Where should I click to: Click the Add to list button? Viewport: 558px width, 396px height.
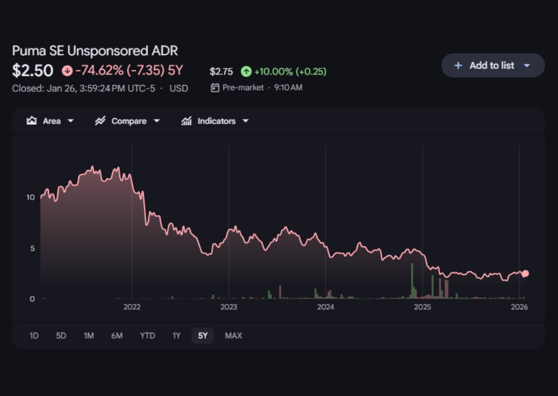pos(491,66)
